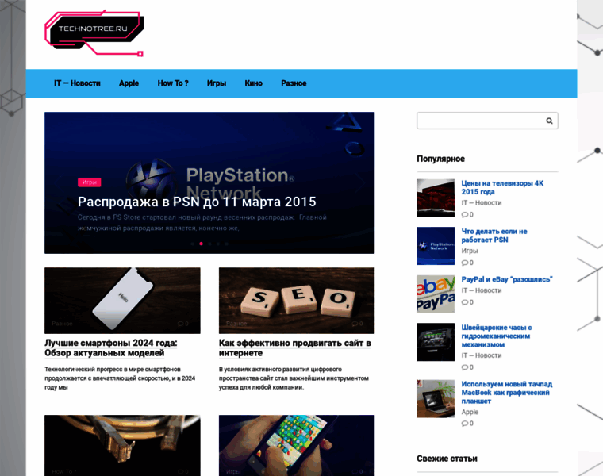Viewport: 603px width, 476px height.
Task: Click 'IT — Новости' under 4K TV article
Action: 482,203
